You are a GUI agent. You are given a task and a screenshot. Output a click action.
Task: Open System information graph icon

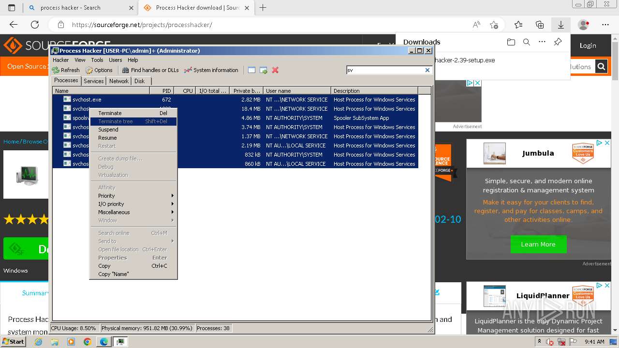[188, 70]
